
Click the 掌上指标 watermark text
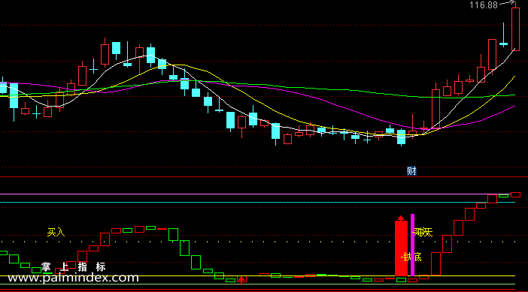74,267
